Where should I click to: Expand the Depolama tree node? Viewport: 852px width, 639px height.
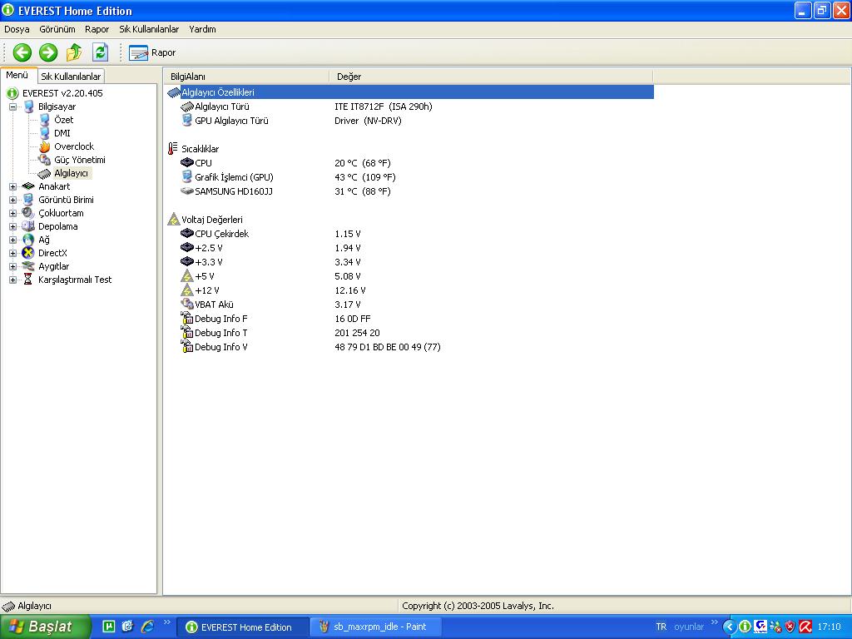click(x=12, y=226)
